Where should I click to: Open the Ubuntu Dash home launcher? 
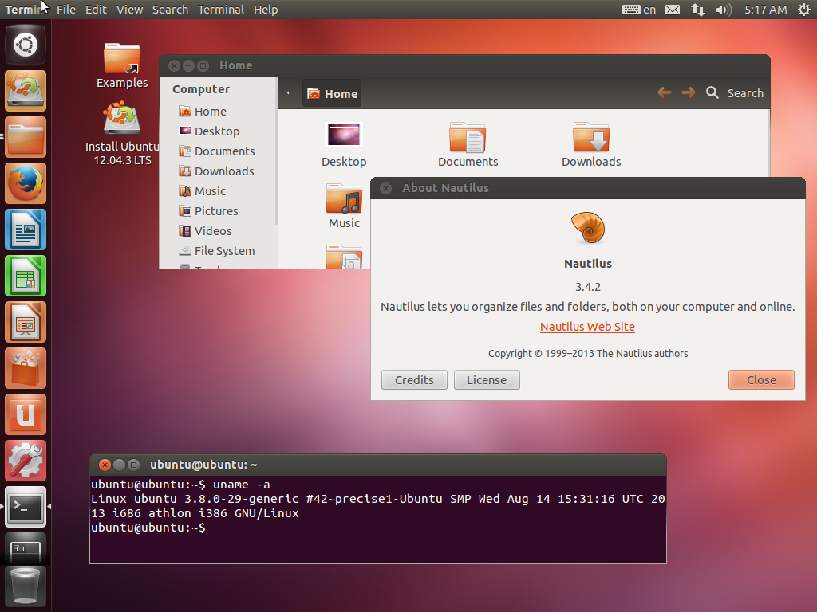click(26, 45)
